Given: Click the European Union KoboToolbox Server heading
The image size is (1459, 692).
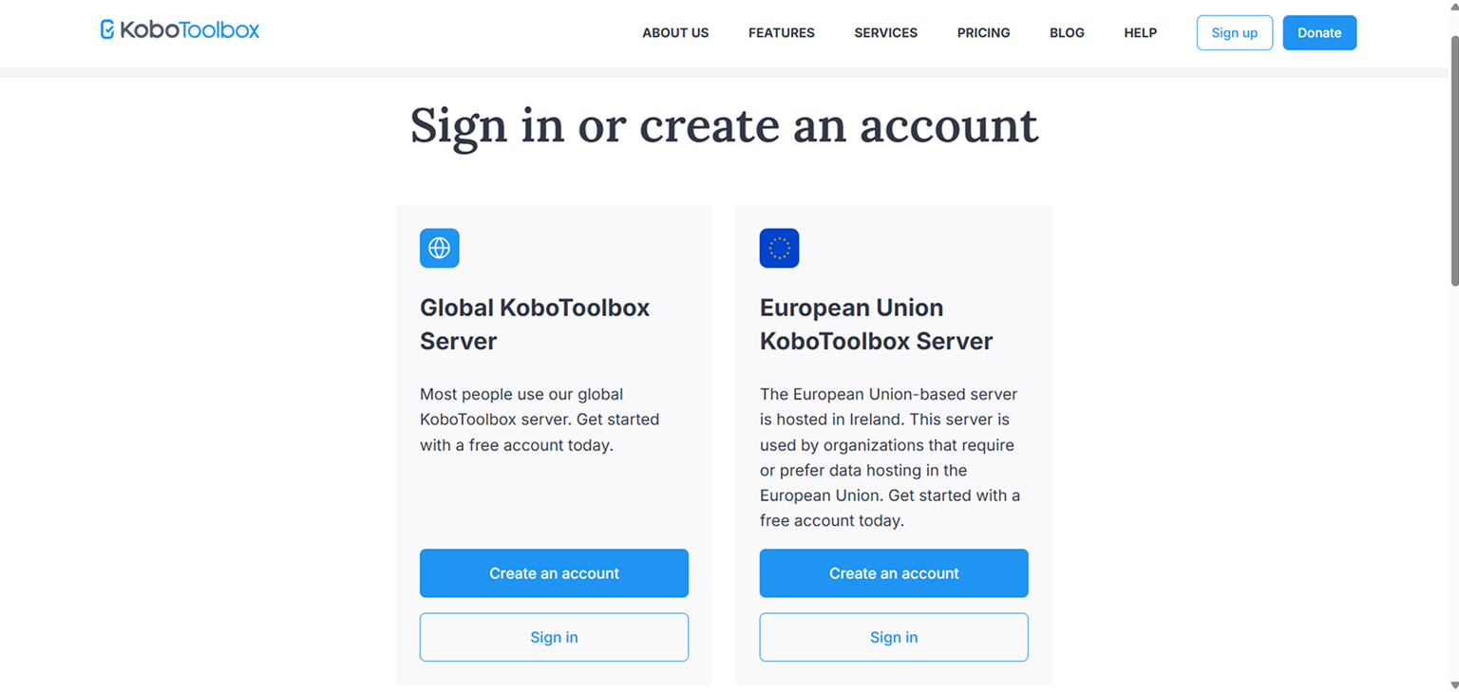Looking at the screenshot, I should coord(876,324).
